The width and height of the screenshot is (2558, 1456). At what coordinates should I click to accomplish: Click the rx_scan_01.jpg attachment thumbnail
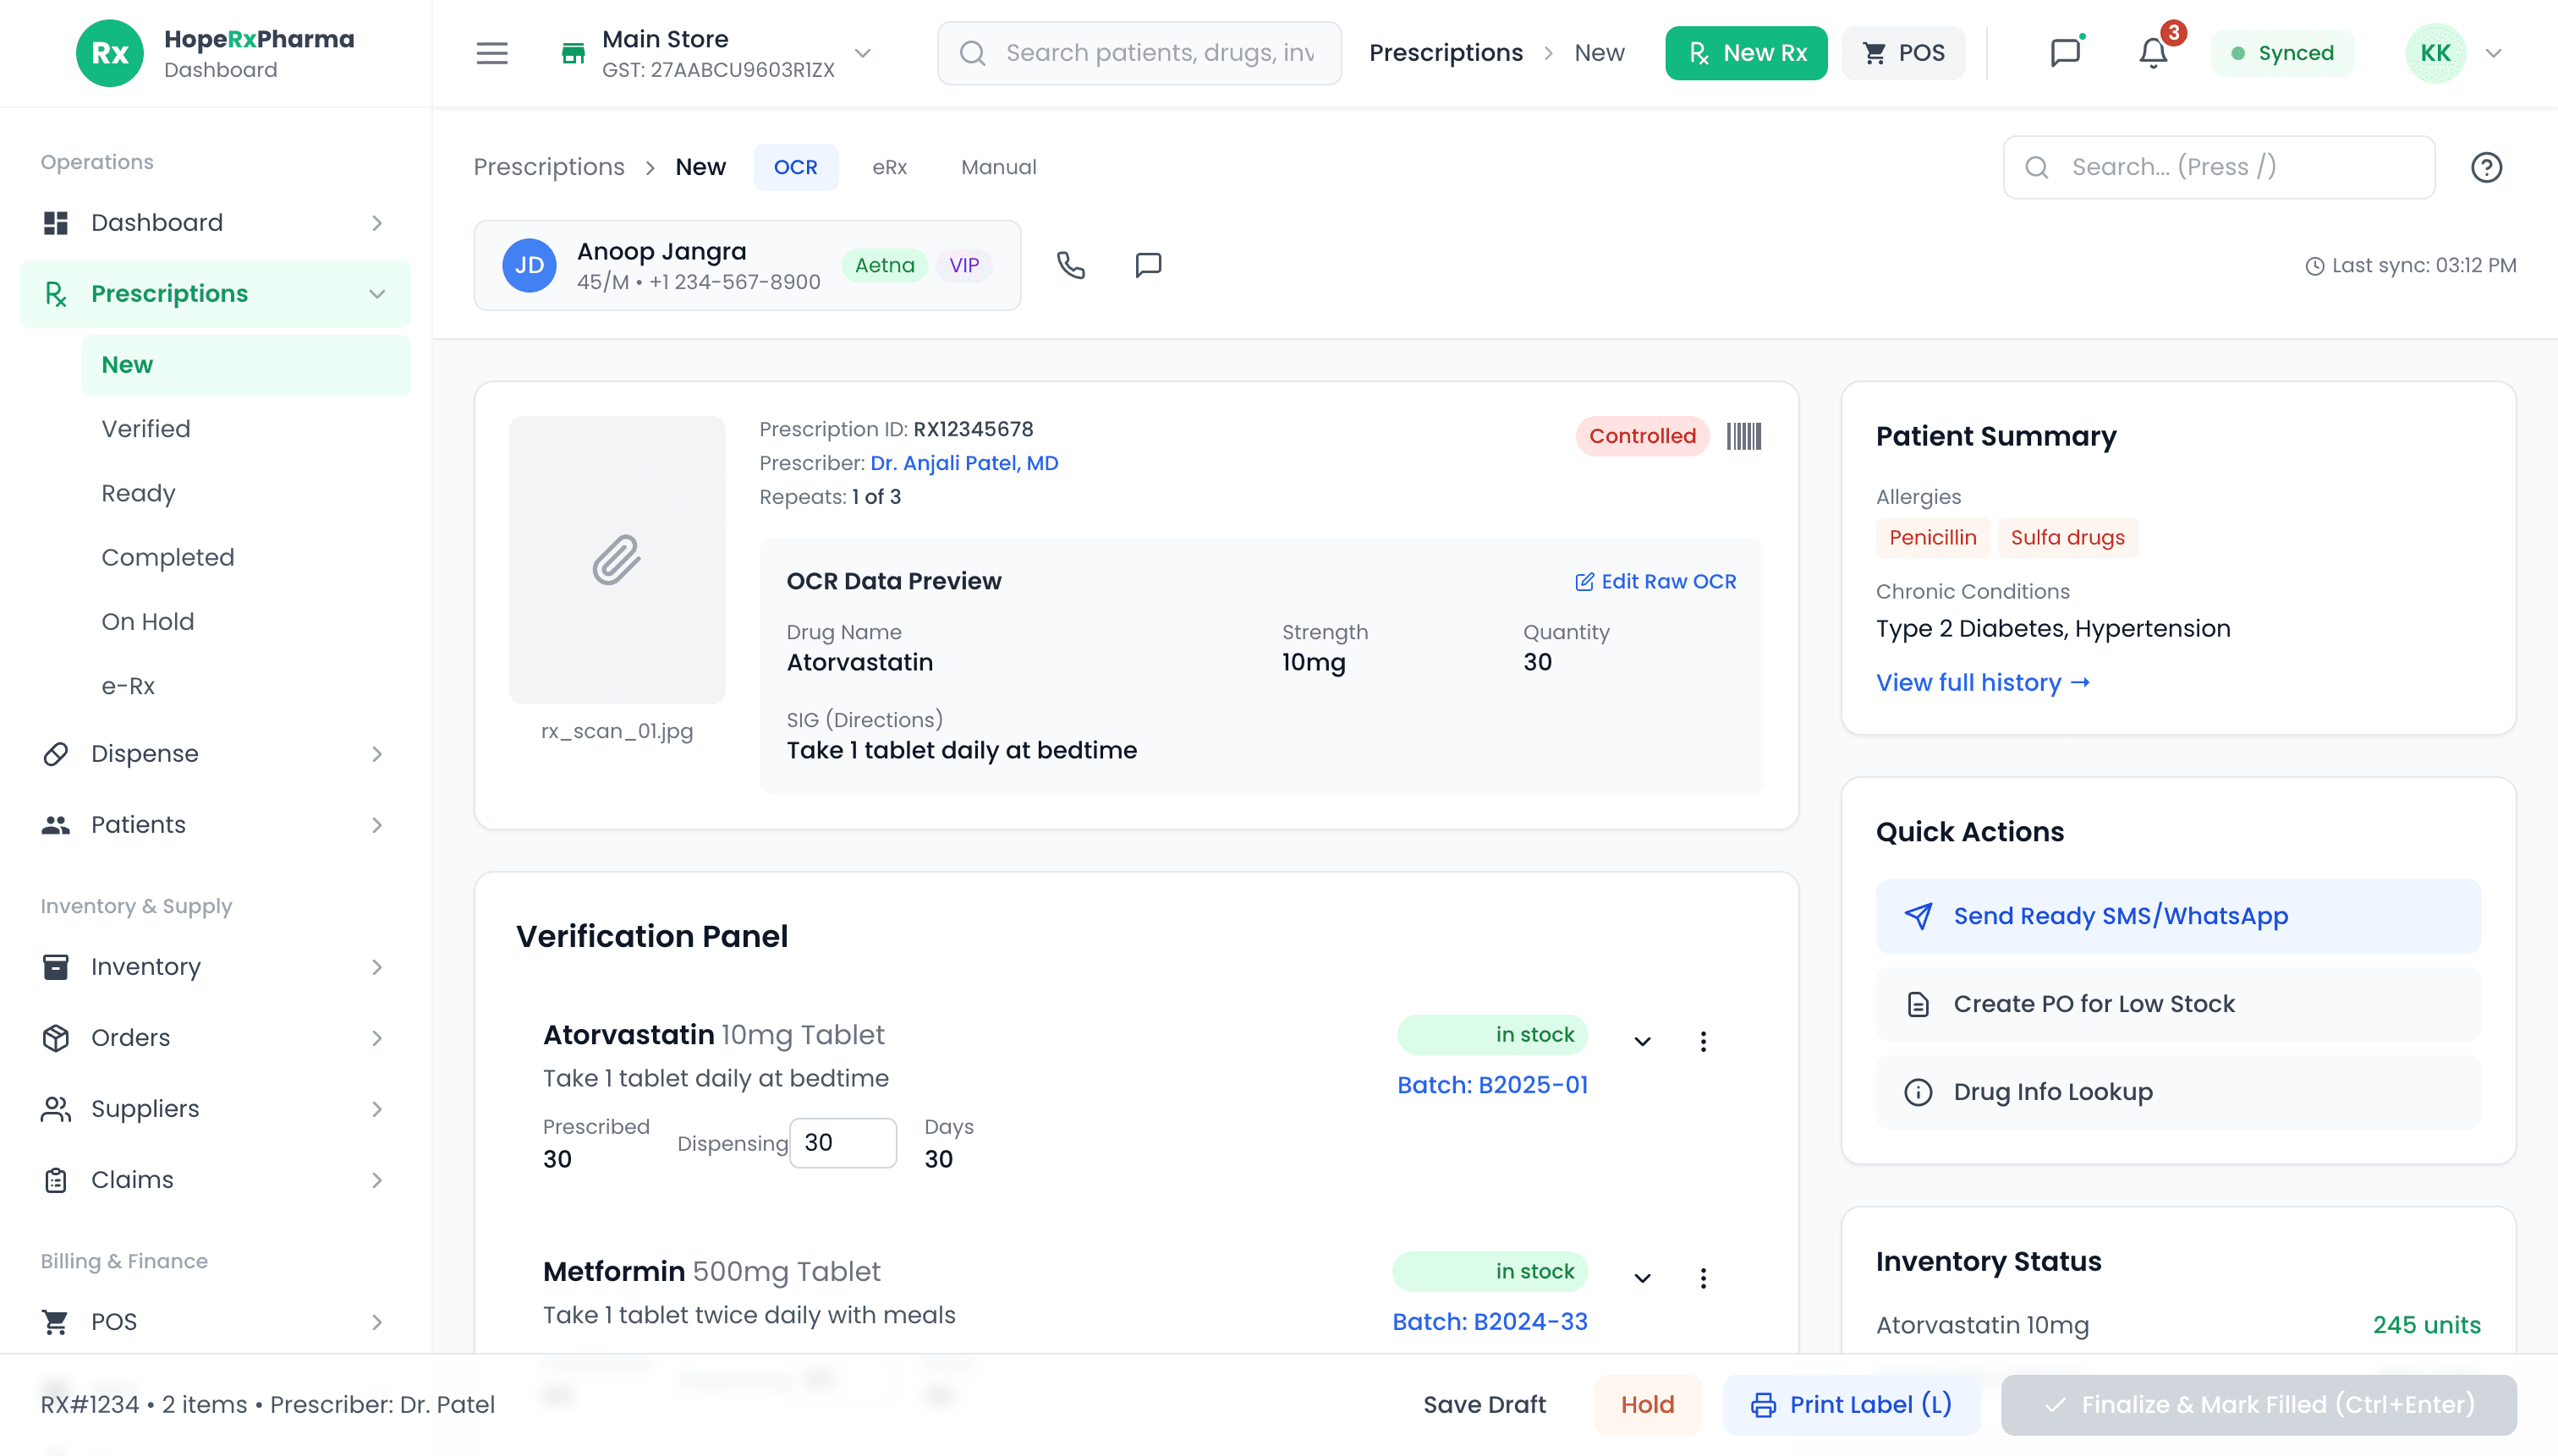[x=617, y=560]
